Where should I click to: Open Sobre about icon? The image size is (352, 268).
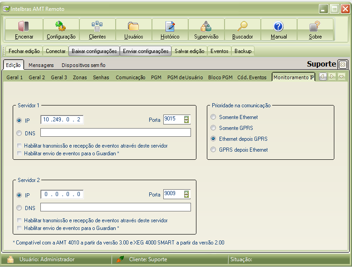(x=315, y=26)
